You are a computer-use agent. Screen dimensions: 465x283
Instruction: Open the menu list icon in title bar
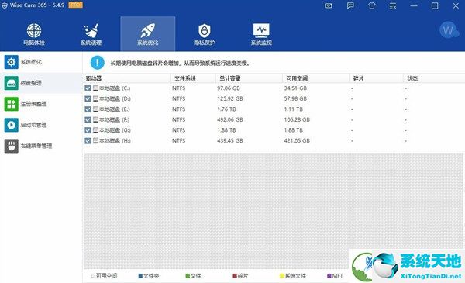[x=393, y=5]
